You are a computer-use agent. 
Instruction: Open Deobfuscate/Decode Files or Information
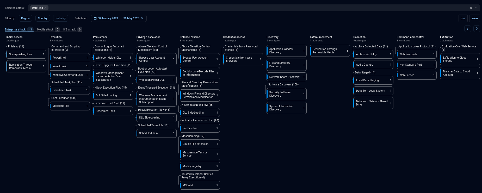coord(200,73)
